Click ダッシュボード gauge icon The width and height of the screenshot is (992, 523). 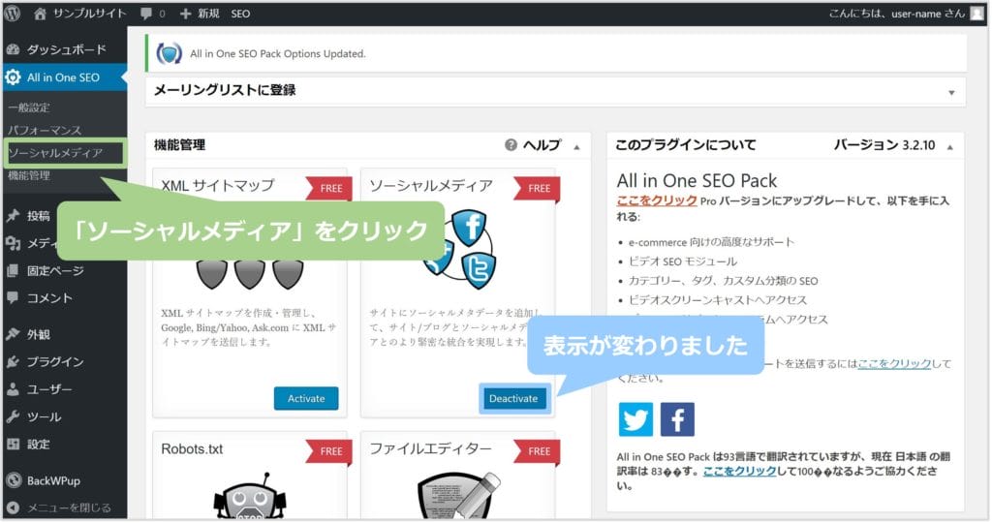point(13,49)
